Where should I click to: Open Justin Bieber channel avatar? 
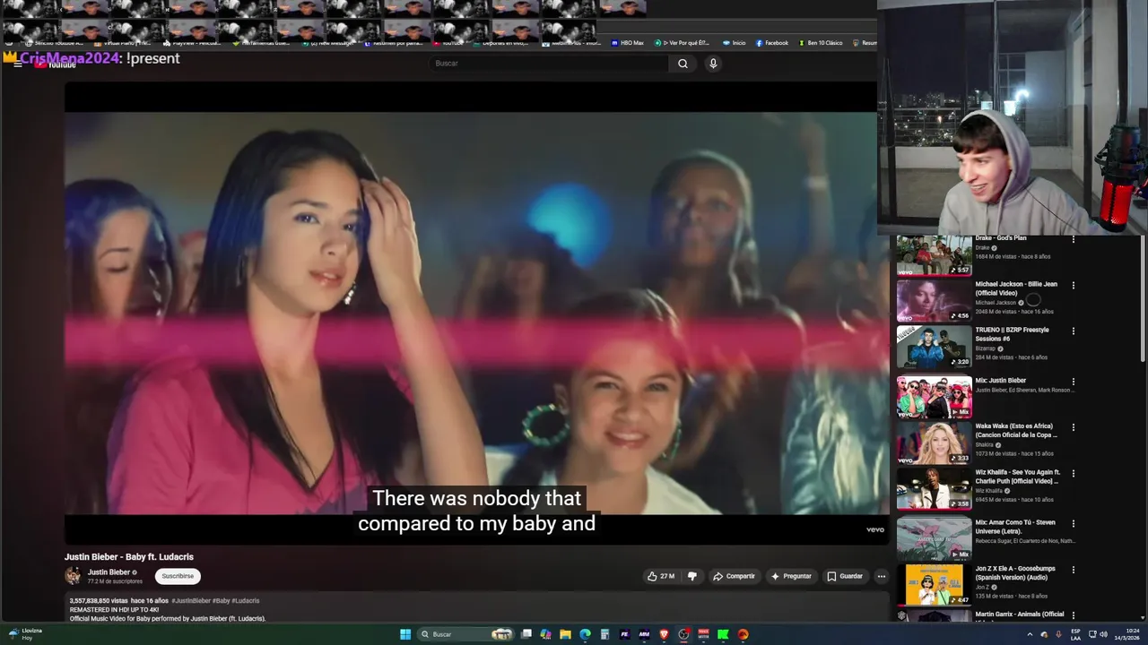pos(73,575)
